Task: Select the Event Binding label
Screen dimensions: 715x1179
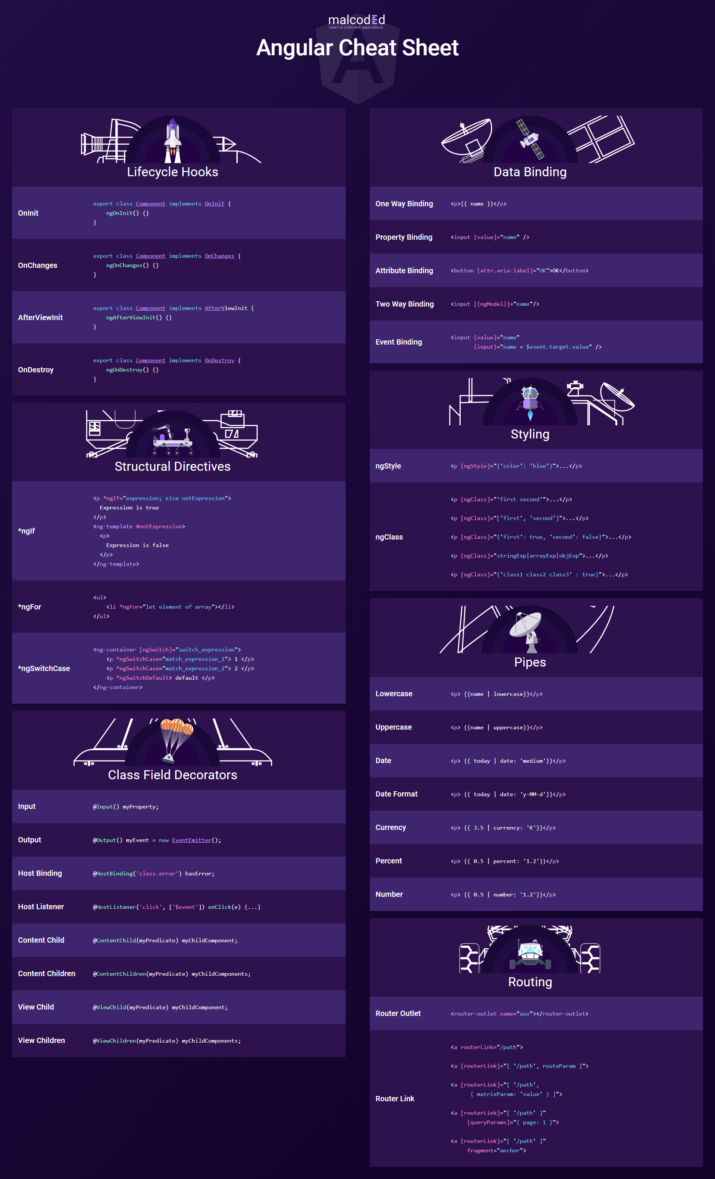Action: [x=399, y=342]
